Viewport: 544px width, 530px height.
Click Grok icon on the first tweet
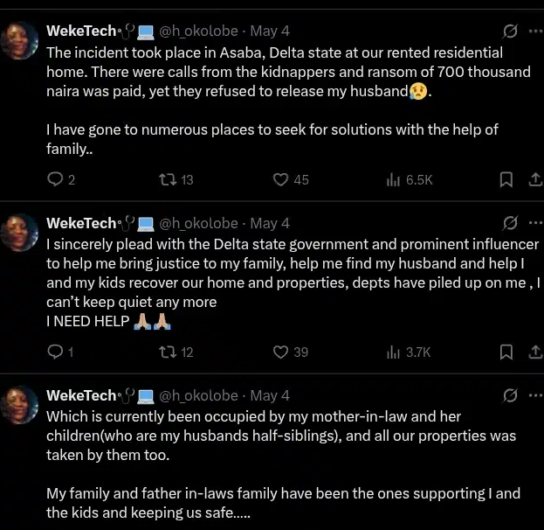click(x=510, y=31)
